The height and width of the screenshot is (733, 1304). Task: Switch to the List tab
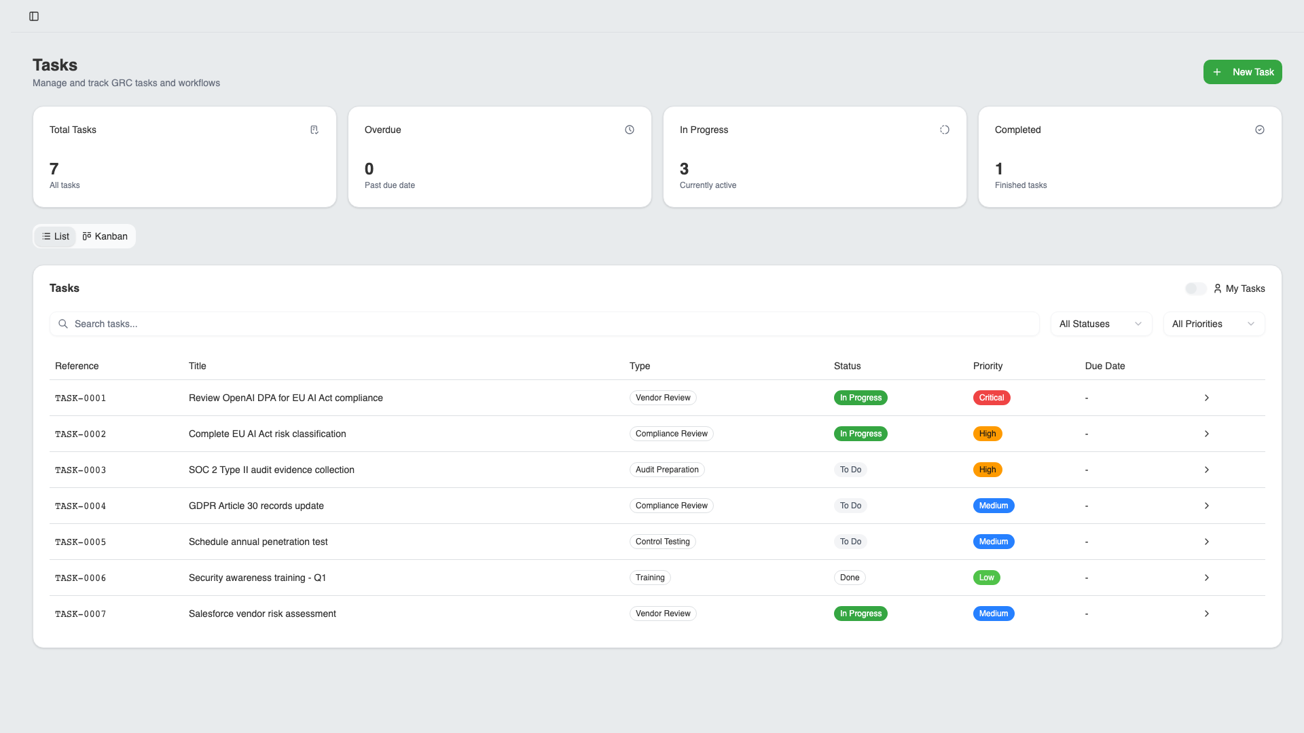54,236
